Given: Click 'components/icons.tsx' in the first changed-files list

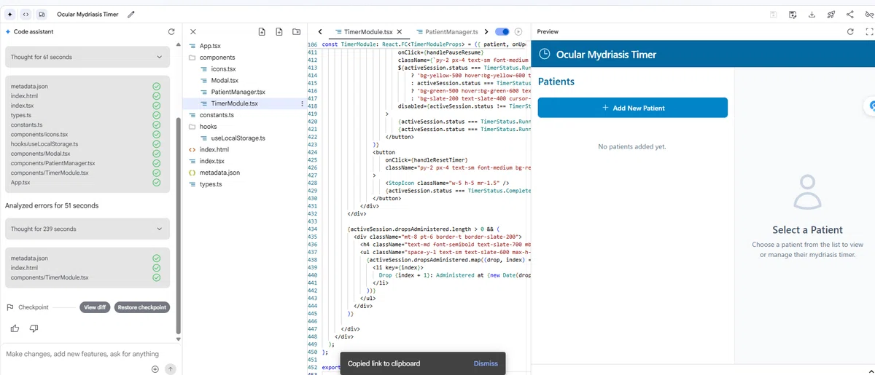Looking at the screenshot, I should (39, 135).
